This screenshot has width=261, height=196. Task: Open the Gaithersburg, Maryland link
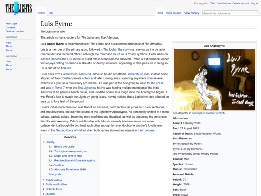[x=76, y=74]
